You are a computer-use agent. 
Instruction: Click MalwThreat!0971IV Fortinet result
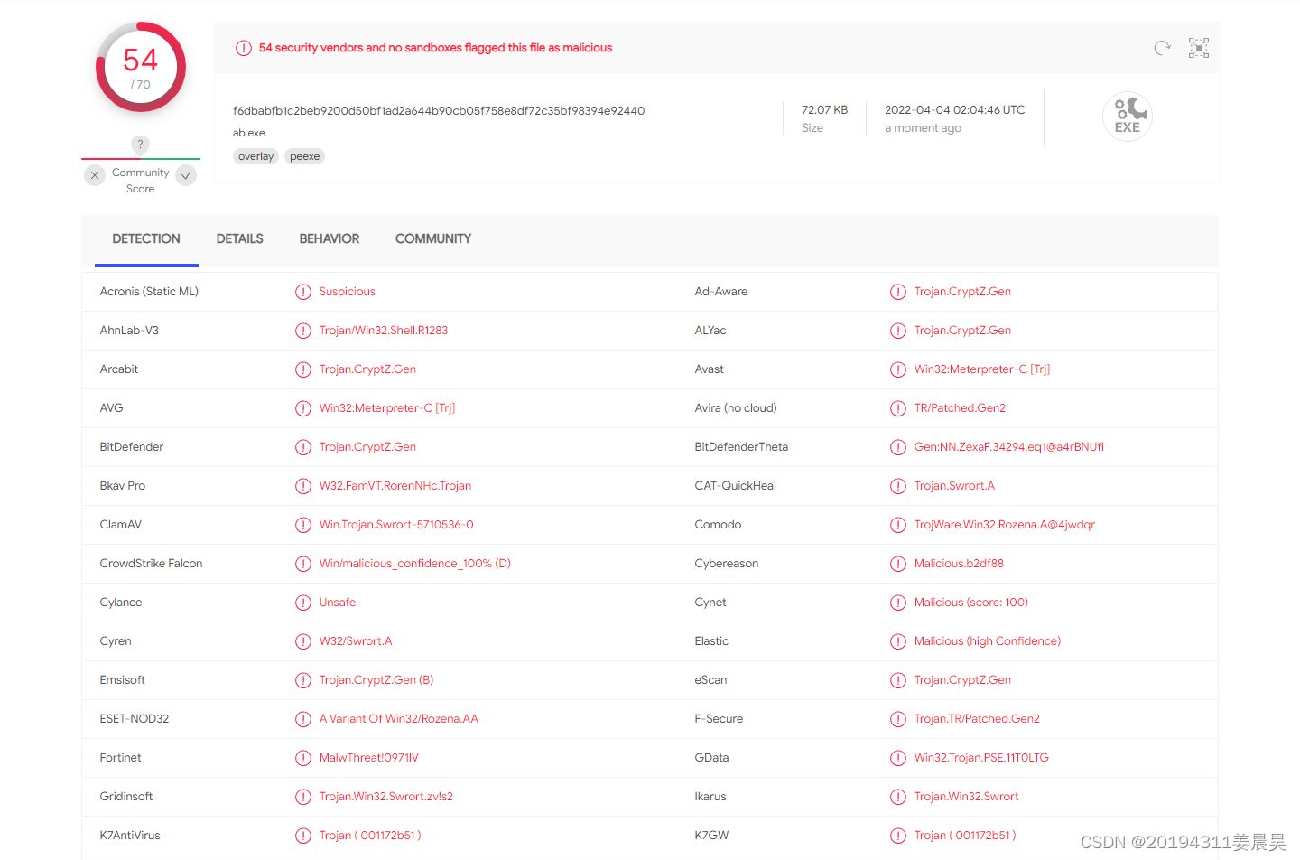pos(369,758)
